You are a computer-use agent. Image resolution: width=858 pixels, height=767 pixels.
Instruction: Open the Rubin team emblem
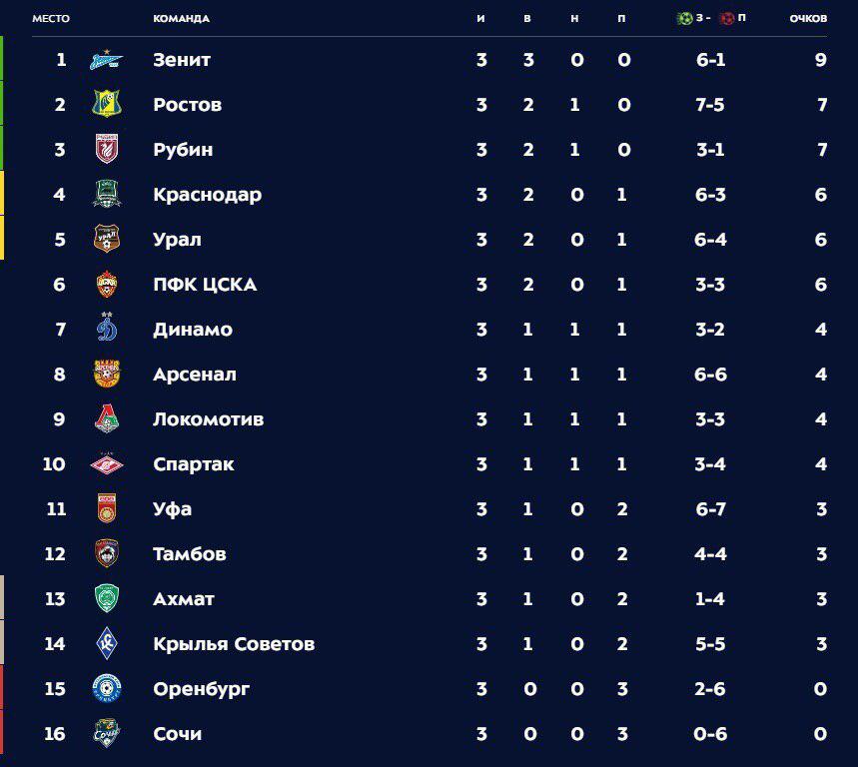pos(107,149)
